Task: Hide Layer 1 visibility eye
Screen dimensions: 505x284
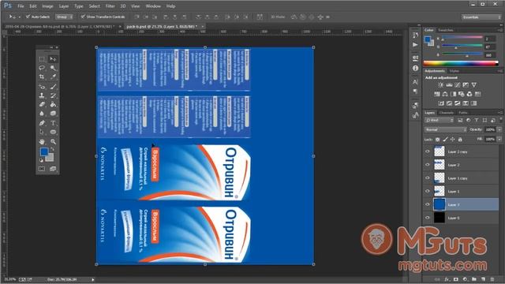Action: 428,191
